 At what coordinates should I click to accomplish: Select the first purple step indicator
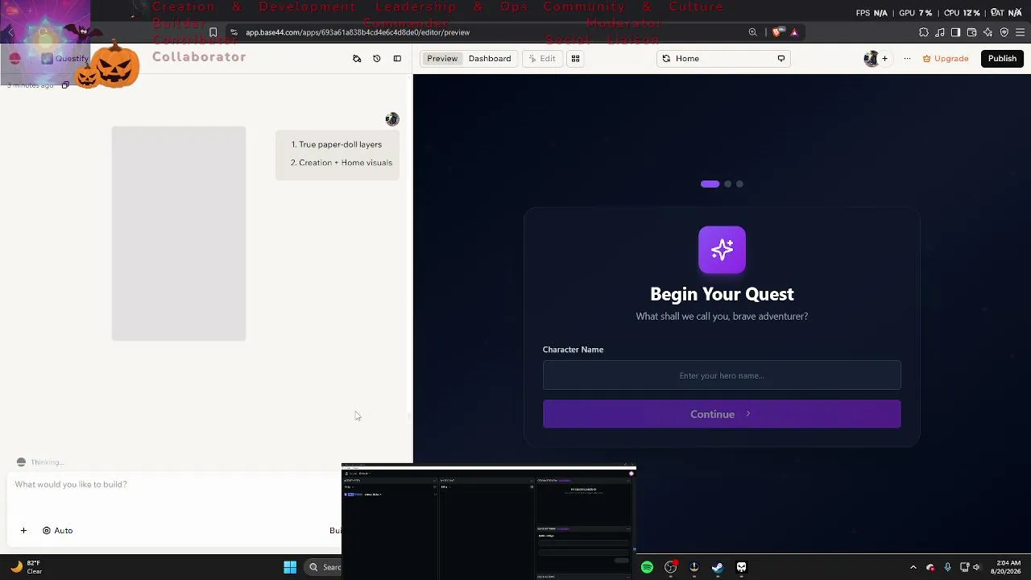(710, 184)
